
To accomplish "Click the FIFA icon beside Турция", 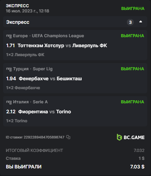I will click(9, 69).
